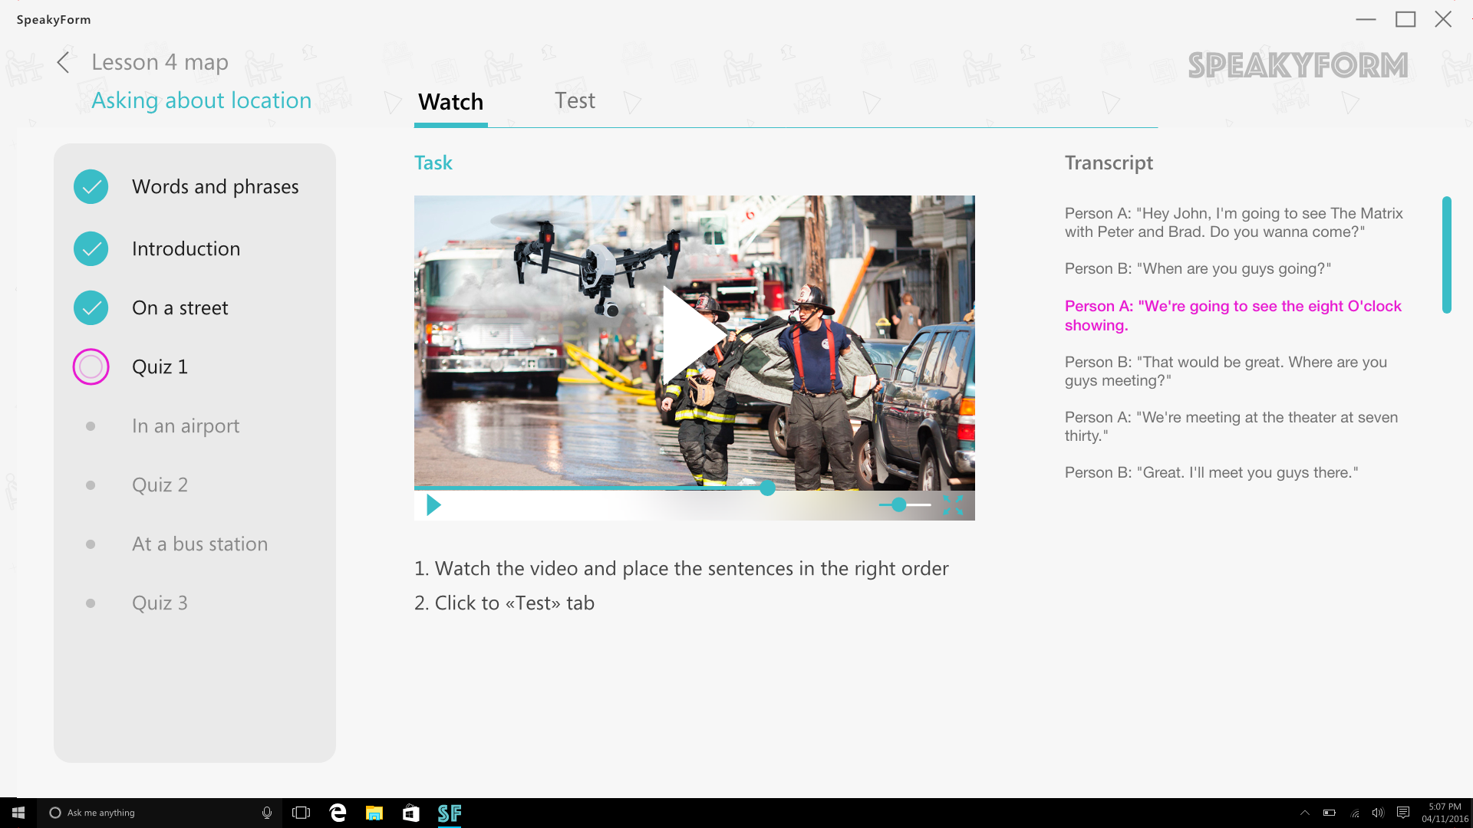Open the Quiz 2 step
Image resolution: width=1473 pixels, height=828 pixels.
click(160, 485)
